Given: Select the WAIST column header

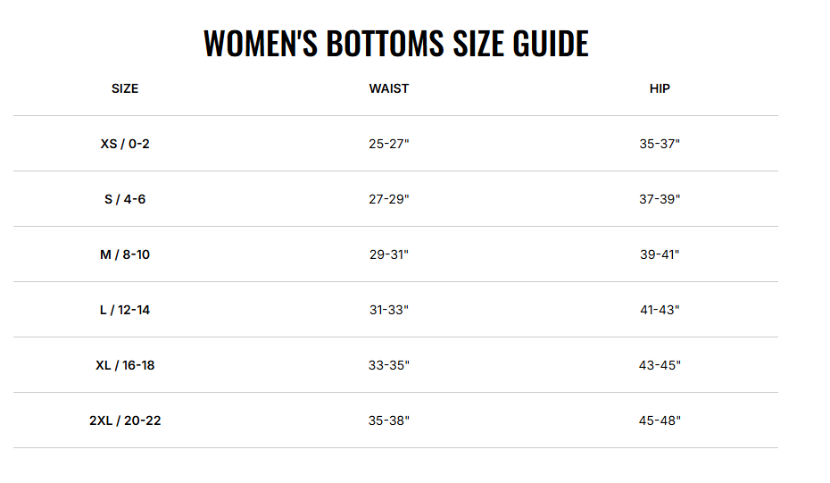Looking at the screenshot, I should coord(389,88).
